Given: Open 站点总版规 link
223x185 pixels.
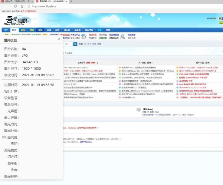Looking at the screenshot, I should pos(114,35).
